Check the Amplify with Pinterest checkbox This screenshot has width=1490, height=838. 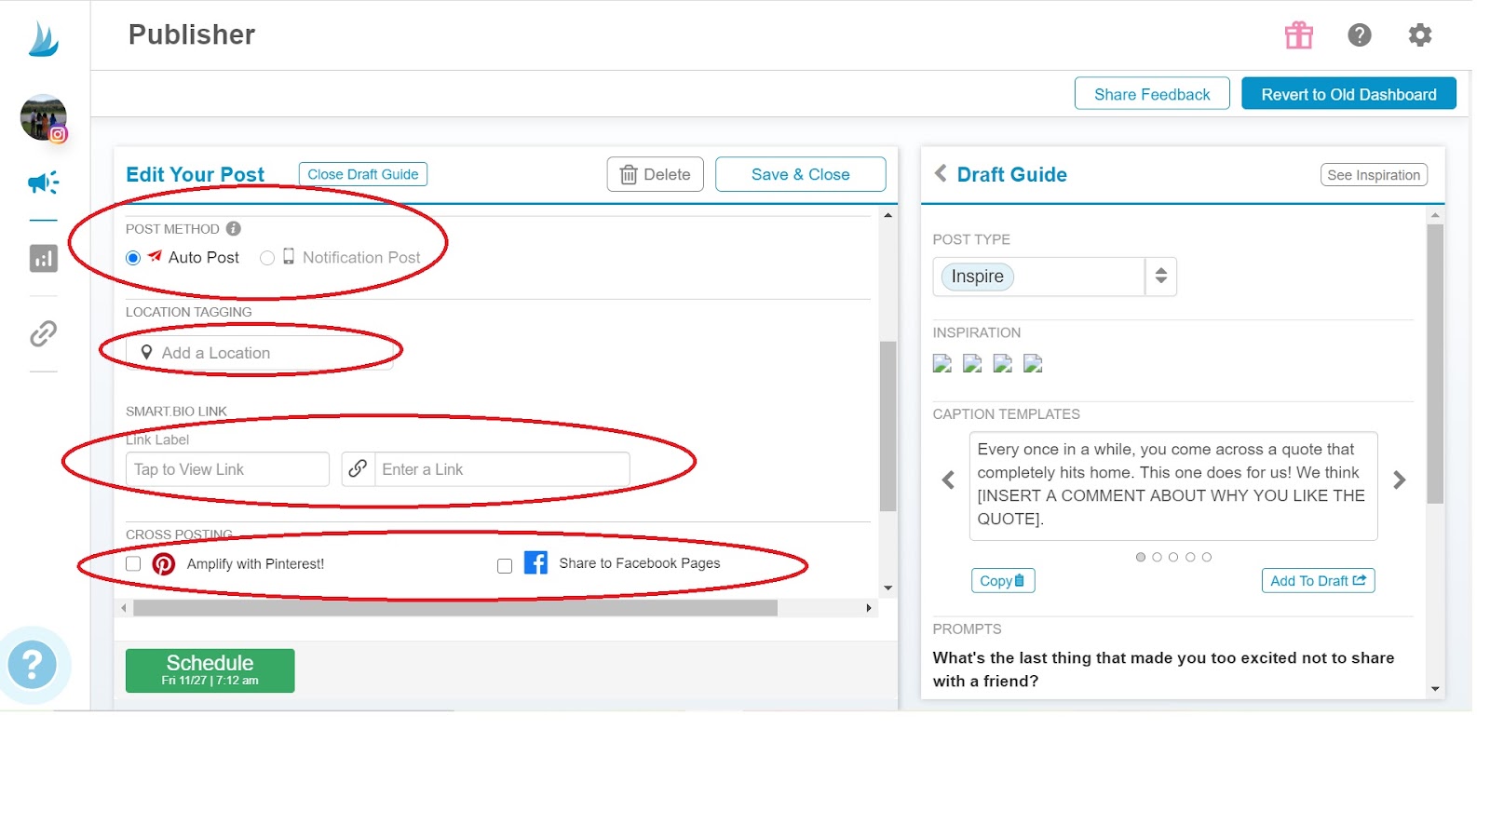point(133,564)
